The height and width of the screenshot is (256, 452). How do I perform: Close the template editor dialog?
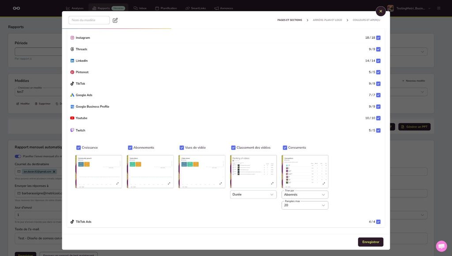(380, 11)
